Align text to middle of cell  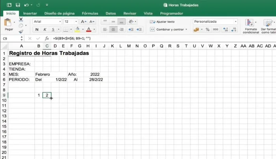tap(113, 21)
